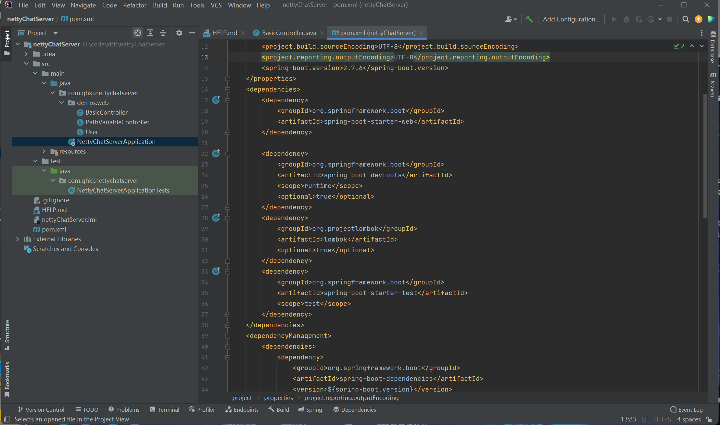Open the Build menu in menu bar
The image size is (720, 425).
coord(158,5)
